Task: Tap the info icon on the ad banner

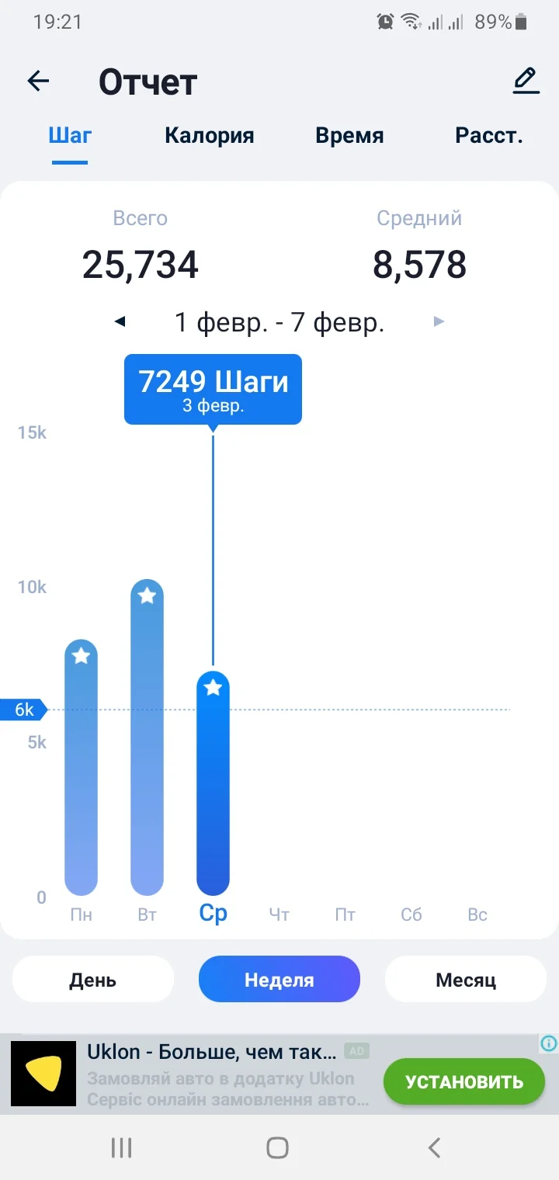Action: (x=548, y=1043)
